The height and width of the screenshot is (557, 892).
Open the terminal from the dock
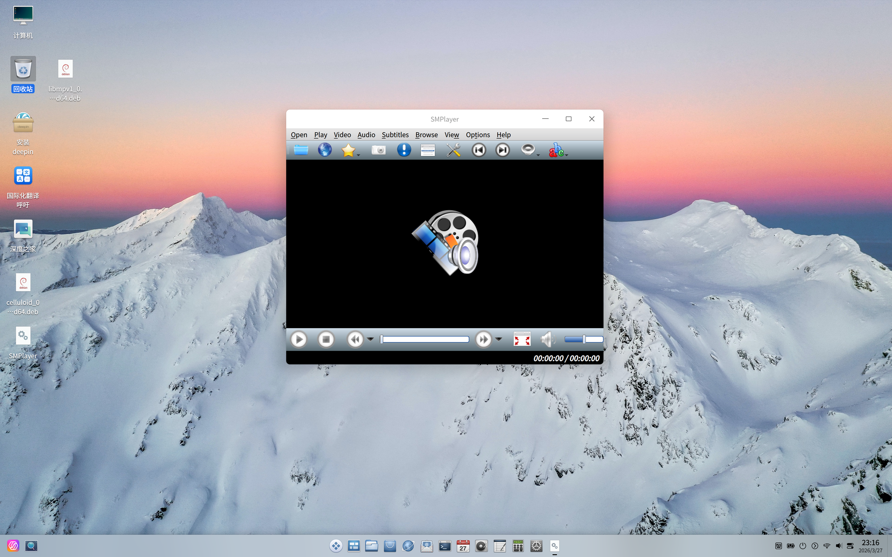(445, 546)
